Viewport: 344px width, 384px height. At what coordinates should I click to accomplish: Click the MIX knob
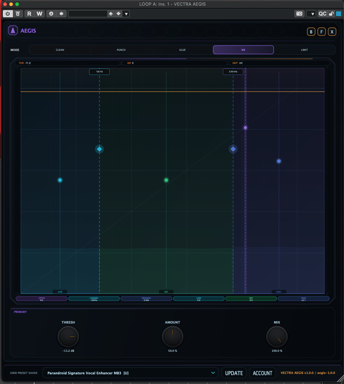click(x=277, y=337)
